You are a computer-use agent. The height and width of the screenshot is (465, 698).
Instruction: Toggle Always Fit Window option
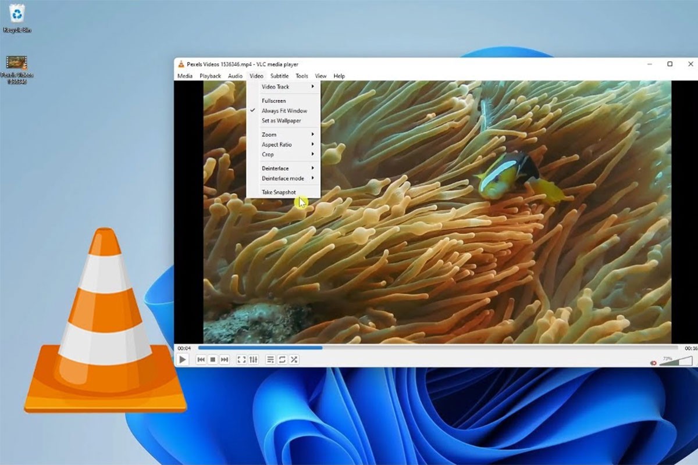tap(283, 110)
